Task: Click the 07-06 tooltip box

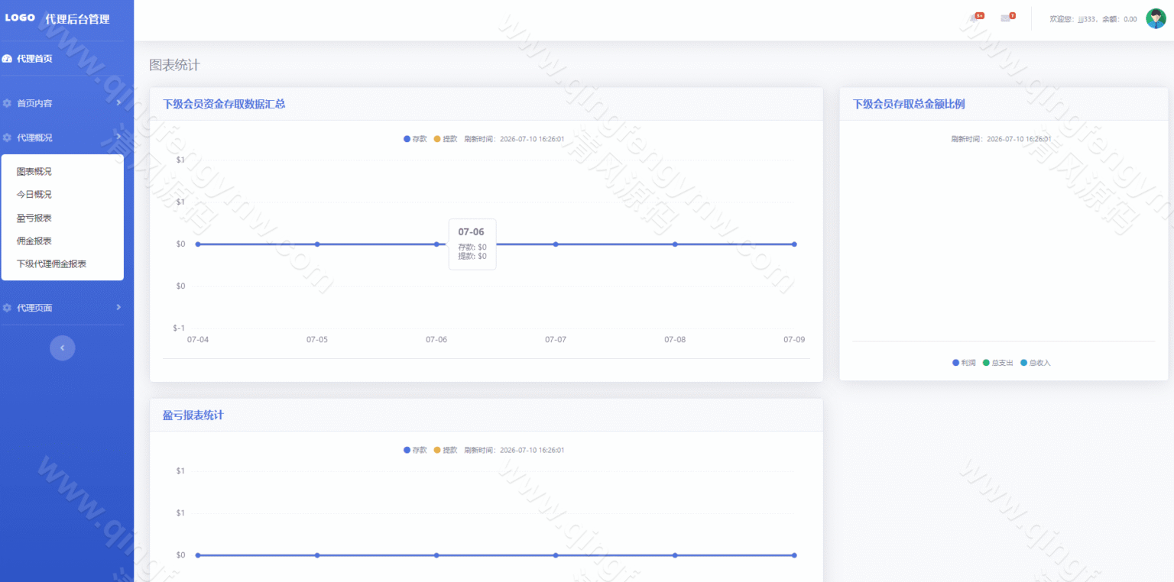Action: click(x=472, y=244)
